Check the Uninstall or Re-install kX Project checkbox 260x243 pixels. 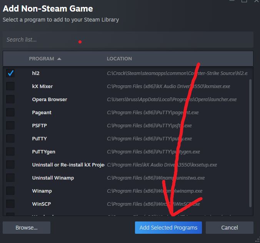coord(10,165)
